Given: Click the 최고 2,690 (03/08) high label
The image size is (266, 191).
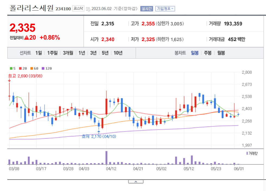Looking at the screenshot, I should point(25,76).
